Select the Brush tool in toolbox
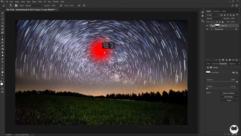Screen dimensions: 241x136 coord(2,36)
